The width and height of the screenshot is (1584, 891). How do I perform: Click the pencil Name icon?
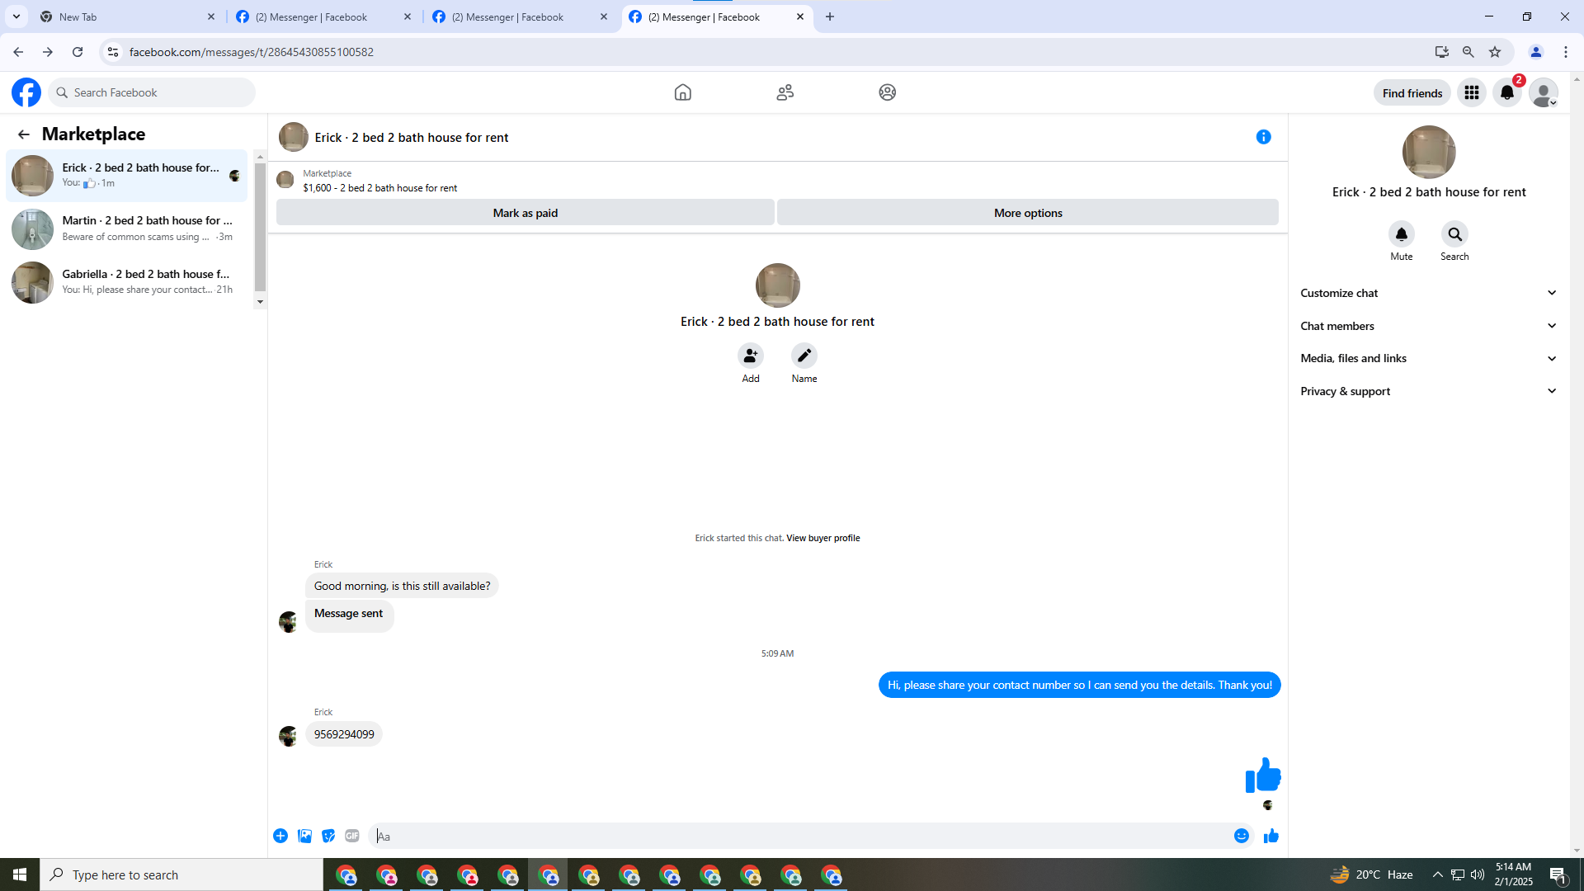(804, 356)
